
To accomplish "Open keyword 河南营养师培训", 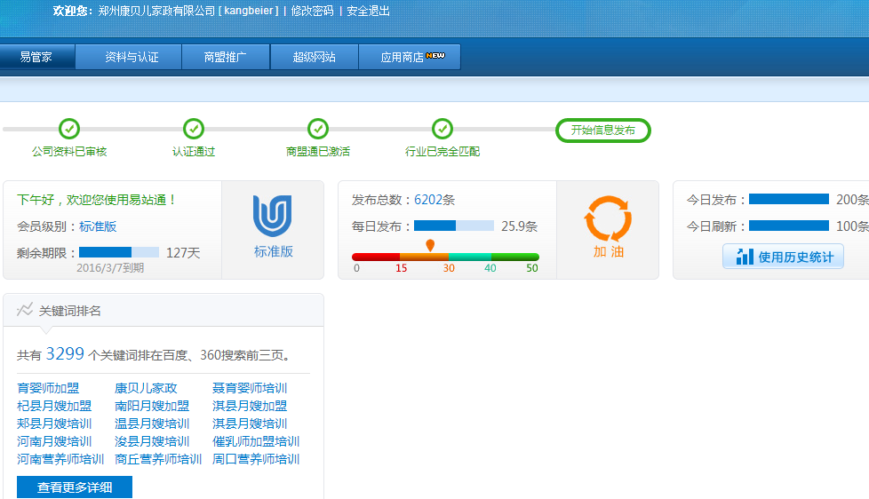I will click(60, 459).
